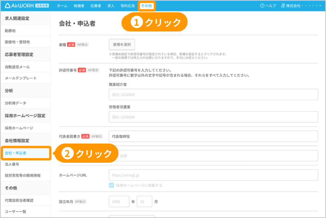
Task: Focus the 職業紹介業 permit number field
Action: pyautogui.click(x=213, y=94)
